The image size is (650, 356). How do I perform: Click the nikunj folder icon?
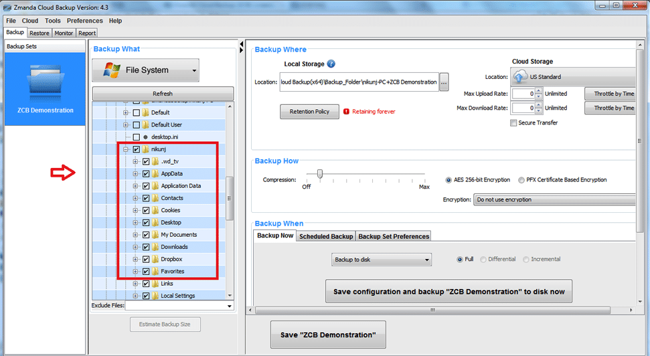click(145, 149)
